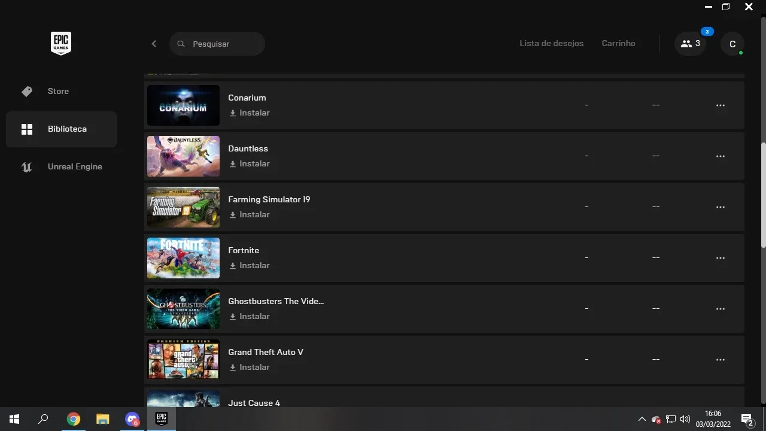Open Grand Theft Auto V thumbnail
766x431 pixels.
183,360
